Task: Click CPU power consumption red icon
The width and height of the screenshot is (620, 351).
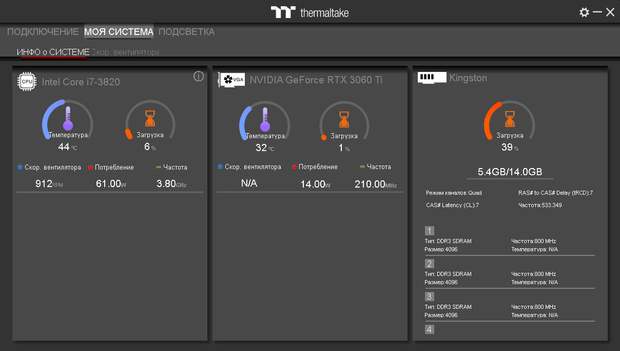Action: [x=90, y=167]
